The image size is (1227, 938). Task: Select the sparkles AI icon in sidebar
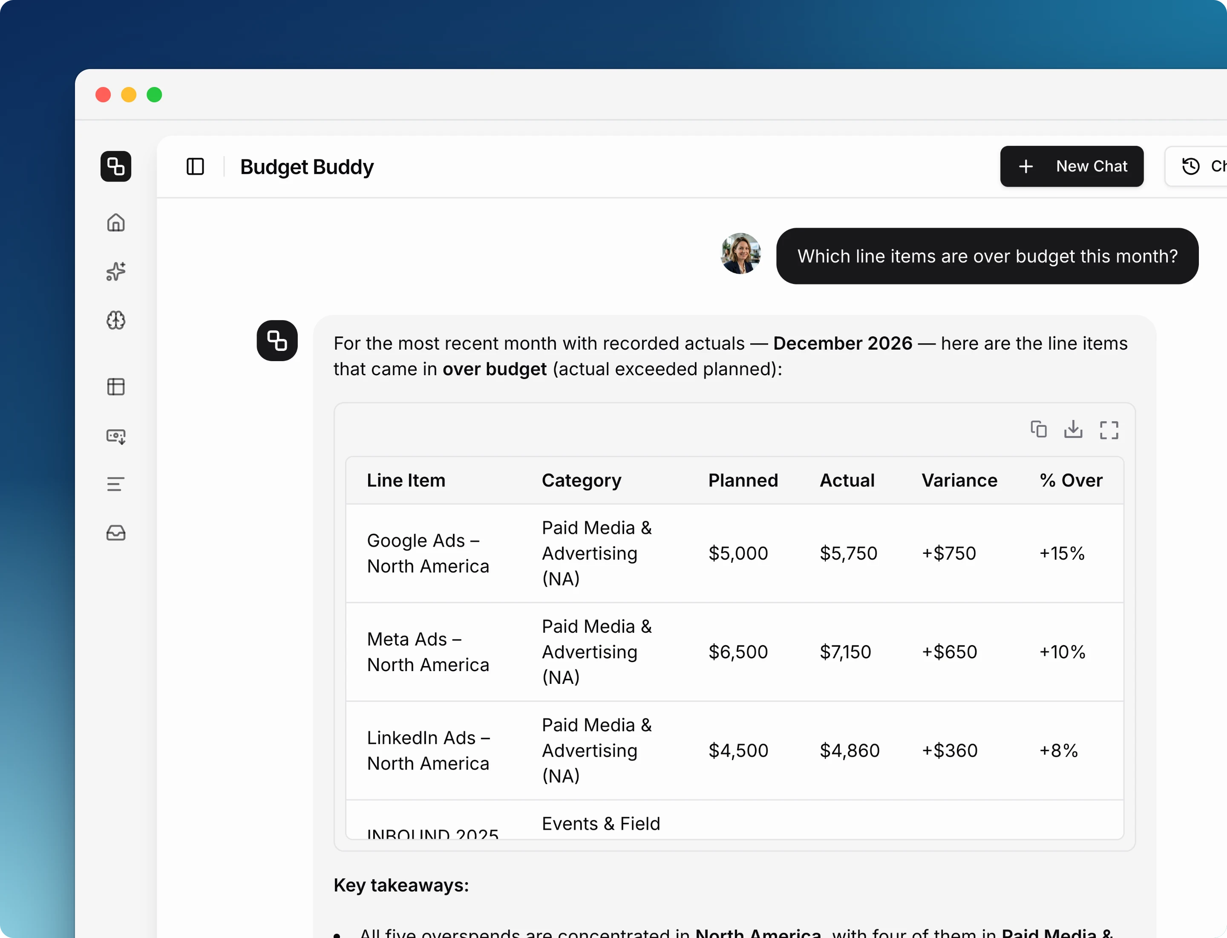pos(115,271)
